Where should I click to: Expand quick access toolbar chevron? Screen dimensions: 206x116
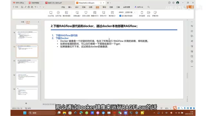44,7
